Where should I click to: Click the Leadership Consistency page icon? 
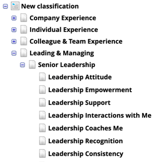pos(42,153)
